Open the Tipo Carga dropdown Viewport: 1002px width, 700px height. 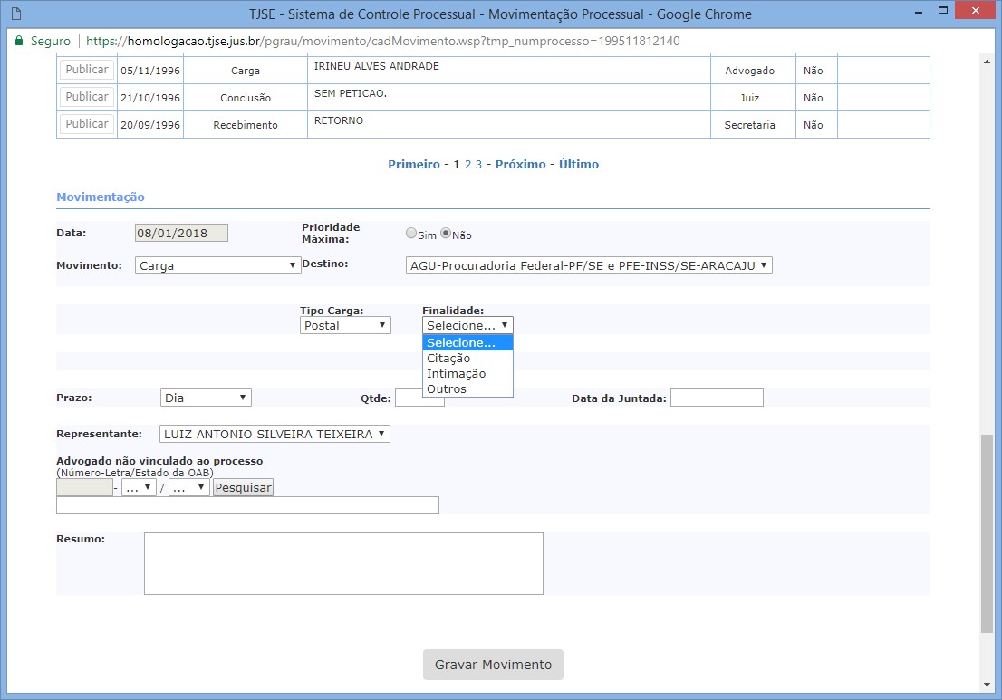(345, 325)
